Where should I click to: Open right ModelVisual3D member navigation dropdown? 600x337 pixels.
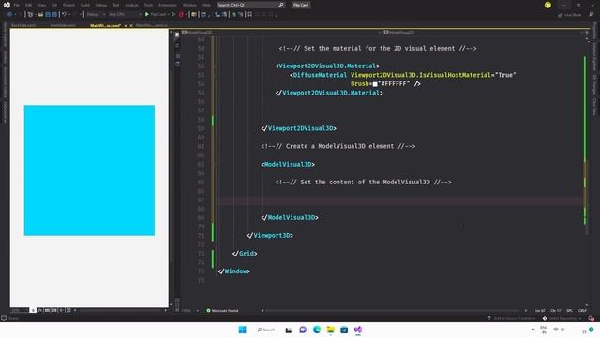point(483,33)
